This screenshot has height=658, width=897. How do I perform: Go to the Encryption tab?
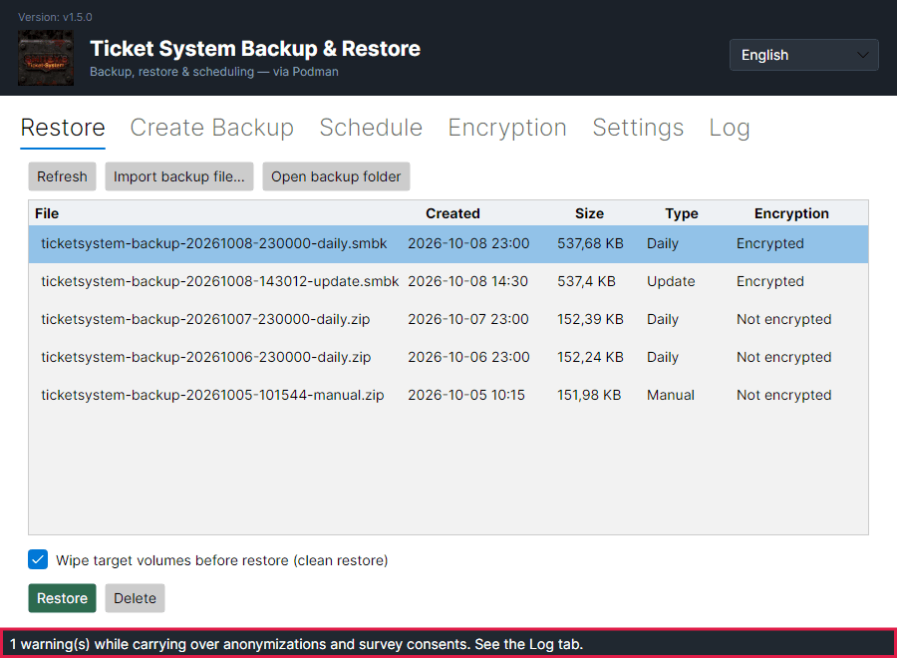pos(507,128)
